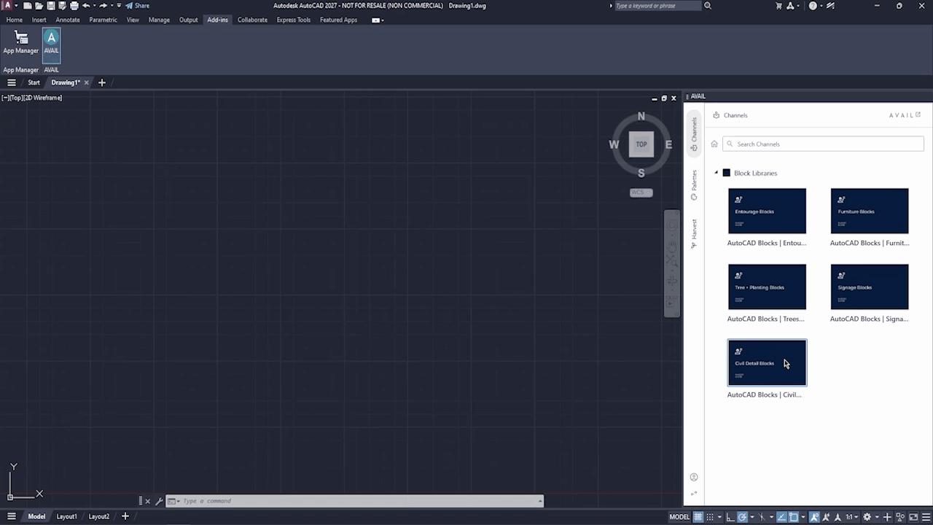Open the Furniture Blocks channel thumbnail
This screenshot has height=525, width=933.
[x=870, y=211]
